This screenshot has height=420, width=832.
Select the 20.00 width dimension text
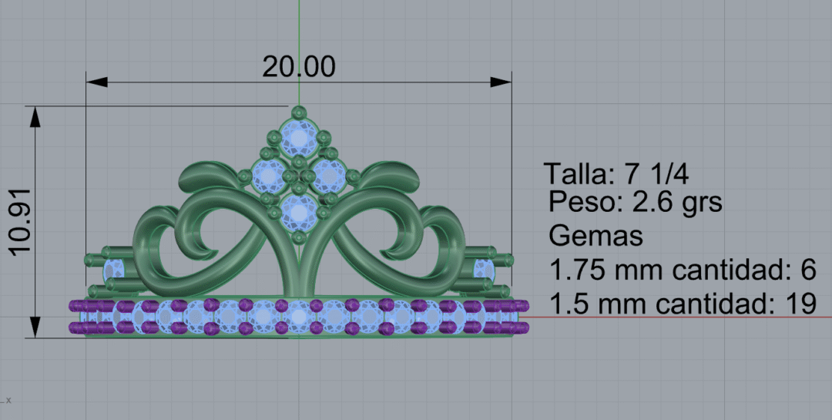pyautogui.click(x=298, y=67)
